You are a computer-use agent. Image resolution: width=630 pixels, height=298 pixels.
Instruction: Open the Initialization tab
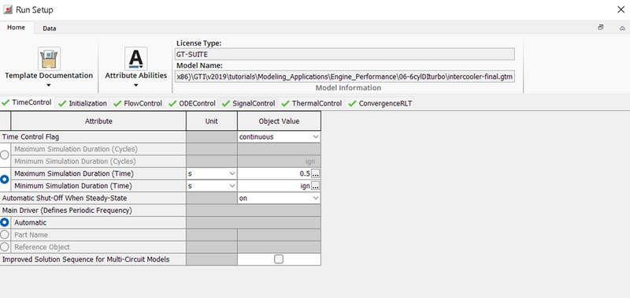tap(83, 103)
